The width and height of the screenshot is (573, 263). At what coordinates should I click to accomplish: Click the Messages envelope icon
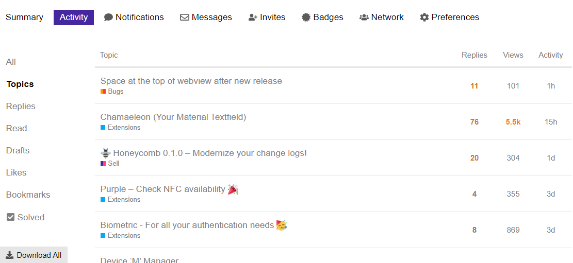185,17
